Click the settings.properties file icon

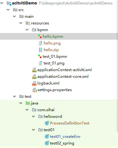click(34, 90)
